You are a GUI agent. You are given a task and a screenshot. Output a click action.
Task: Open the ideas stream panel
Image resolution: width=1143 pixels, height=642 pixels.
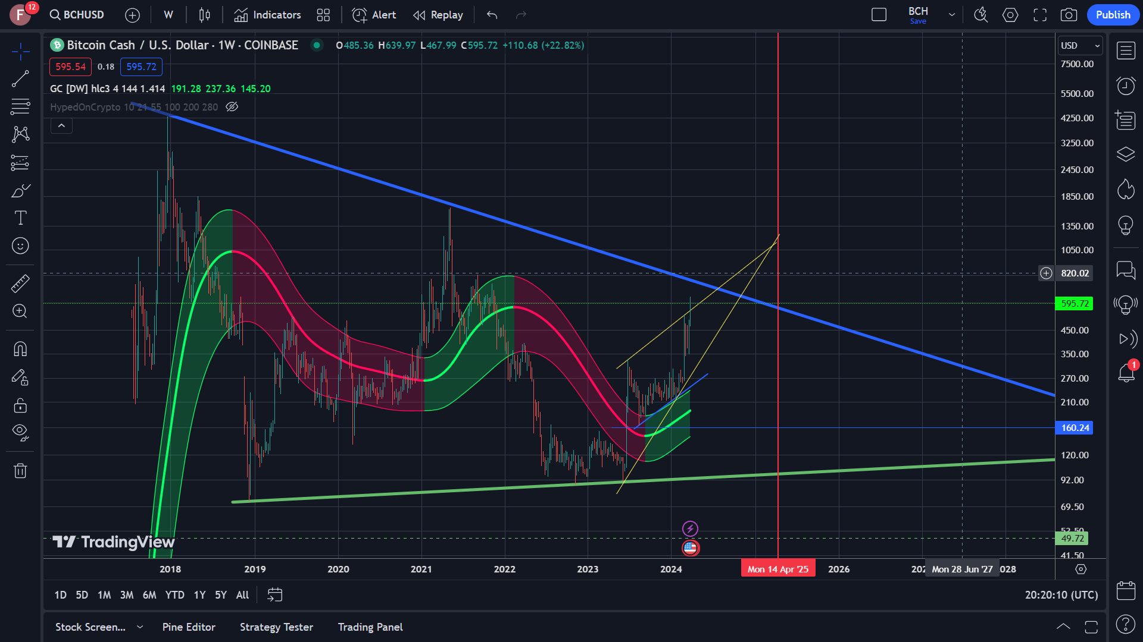coord(1126,304)
